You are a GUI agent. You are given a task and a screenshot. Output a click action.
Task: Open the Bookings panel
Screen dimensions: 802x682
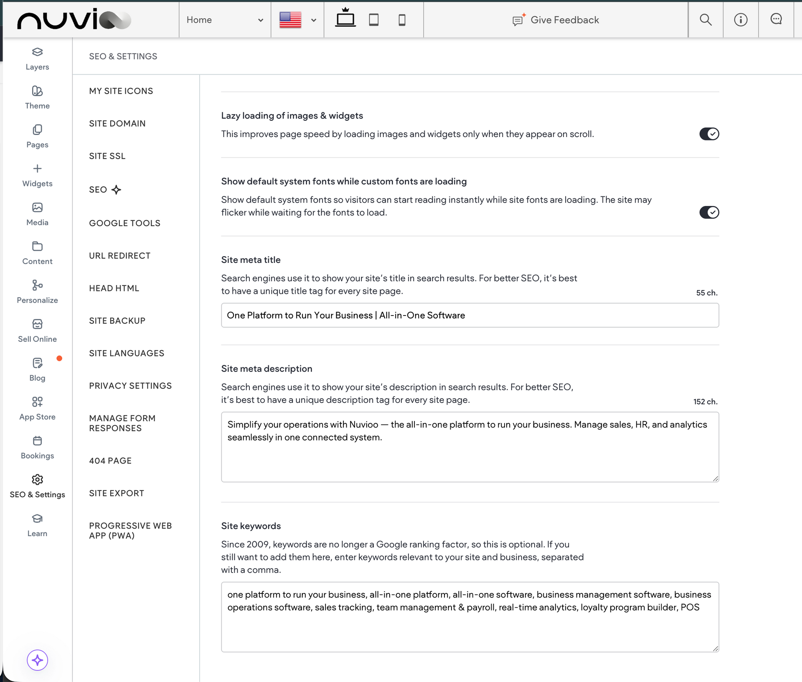tap(37, 447)
